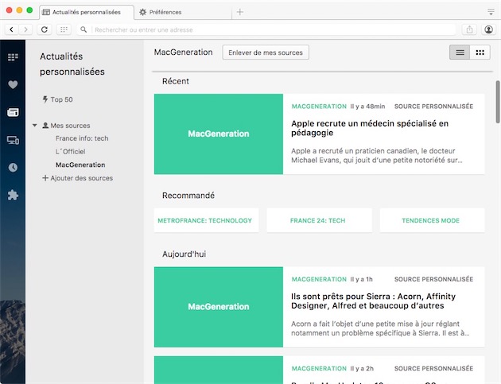Select France info: tech source
This screenshot has width=501, height=384.
tap(82, 138)
